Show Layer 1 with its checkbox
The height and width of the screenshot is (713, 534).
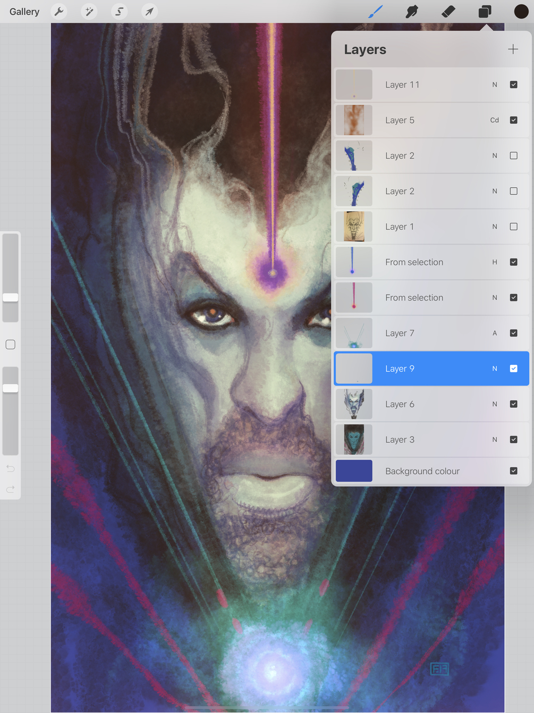(514, 227)
